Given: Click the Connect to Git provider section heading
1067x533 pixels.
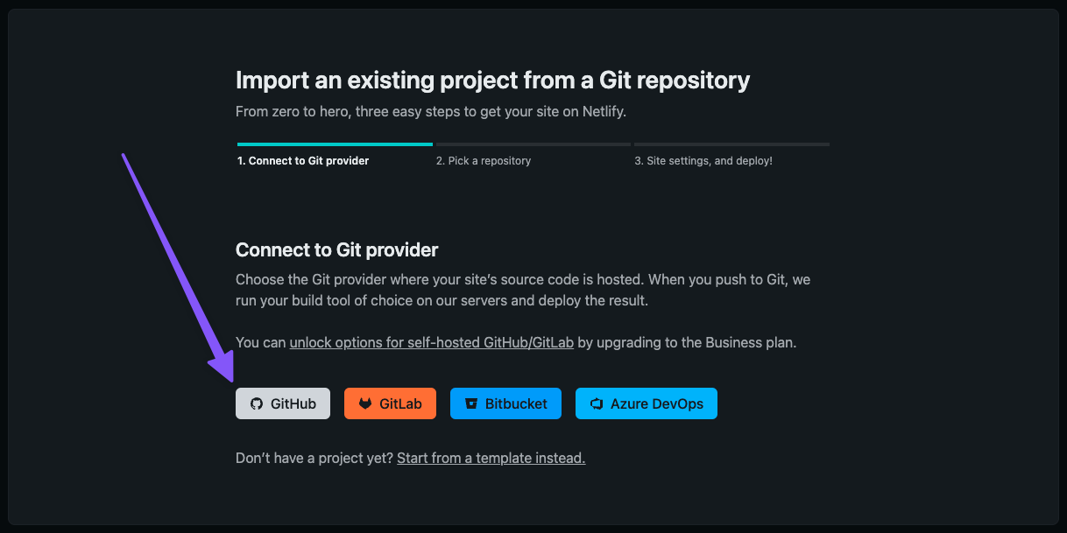Looking at the screenshot, I should point(337,250).
